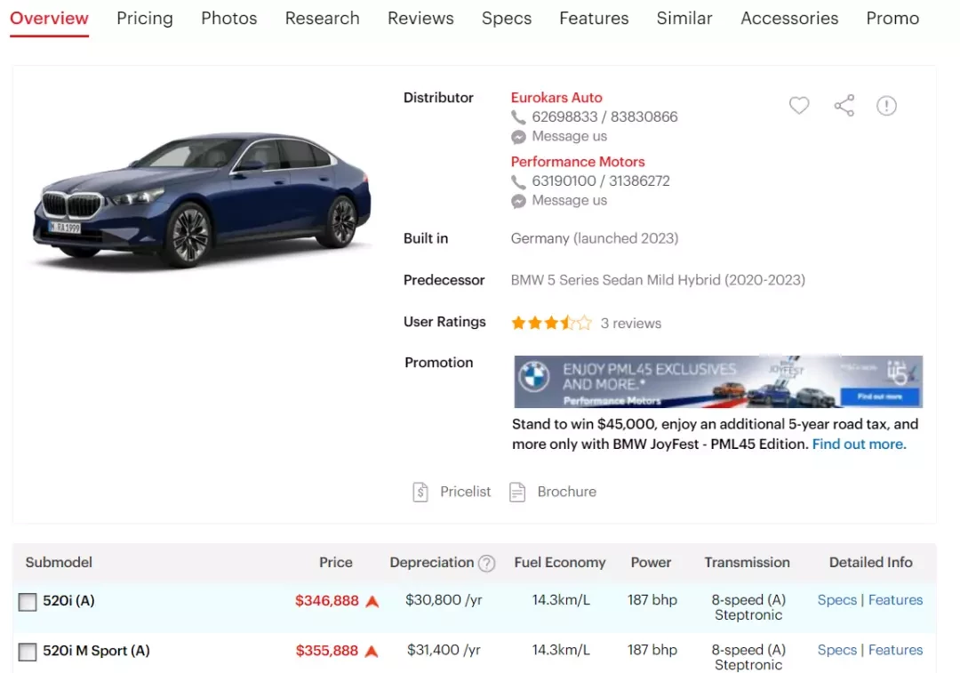Select the 520i (A) submodel name
Viewport: 960px width, 673px height.
(68, 601)
